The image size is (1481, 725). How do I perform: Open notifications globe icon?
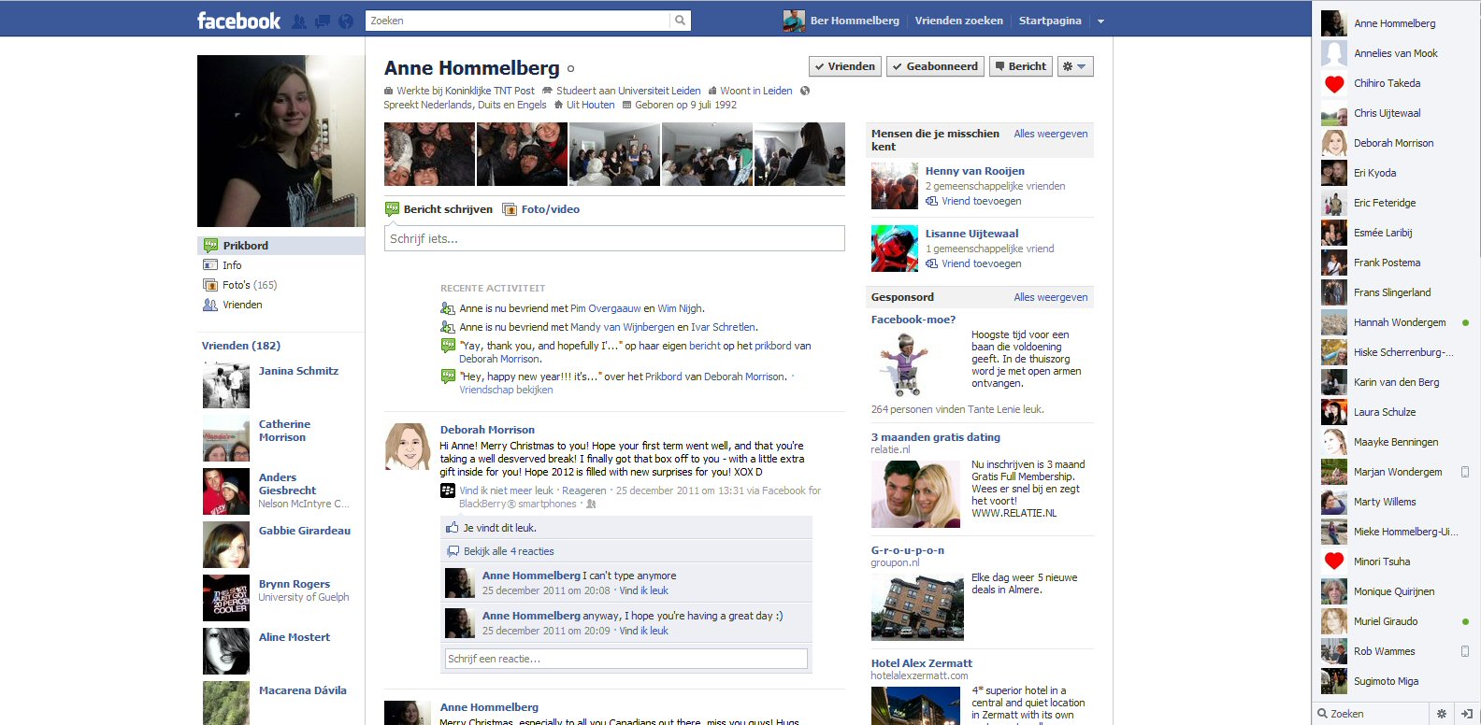coord(346,21)
